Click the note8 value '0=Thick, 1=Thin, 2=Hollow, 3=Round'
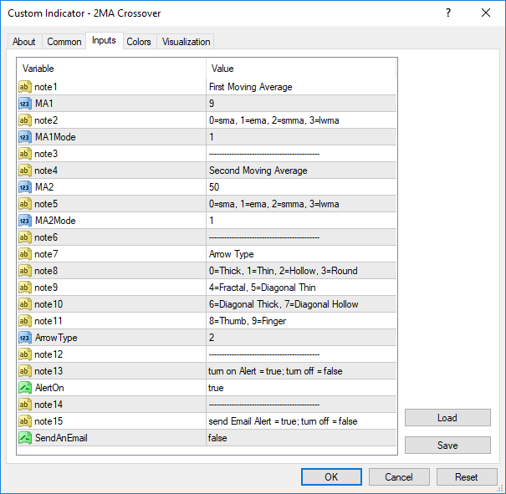This screenshot has height=494, width=506. (284, 271)
